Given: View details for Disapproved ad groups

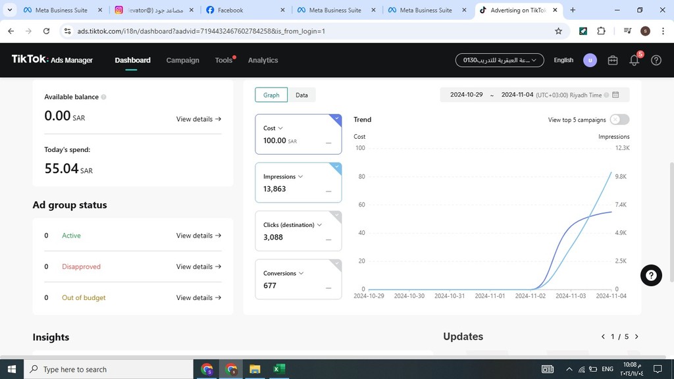Looking at the screenshot, I should [199, 266].
